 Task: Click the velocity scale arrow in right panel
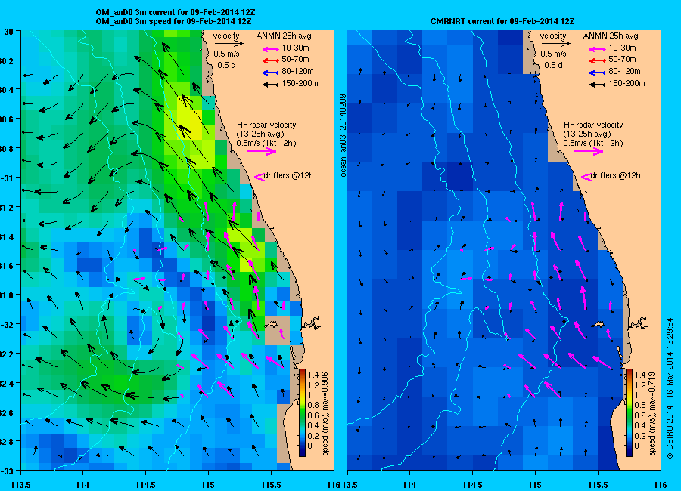click(555, 43)
